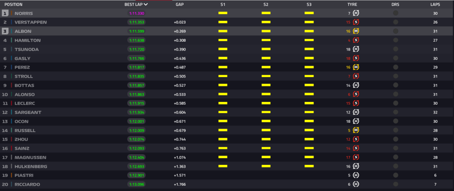Viewport: 454px width, 191px height.
Task: Select driver name NORRIS
Action: click(24, 13)
